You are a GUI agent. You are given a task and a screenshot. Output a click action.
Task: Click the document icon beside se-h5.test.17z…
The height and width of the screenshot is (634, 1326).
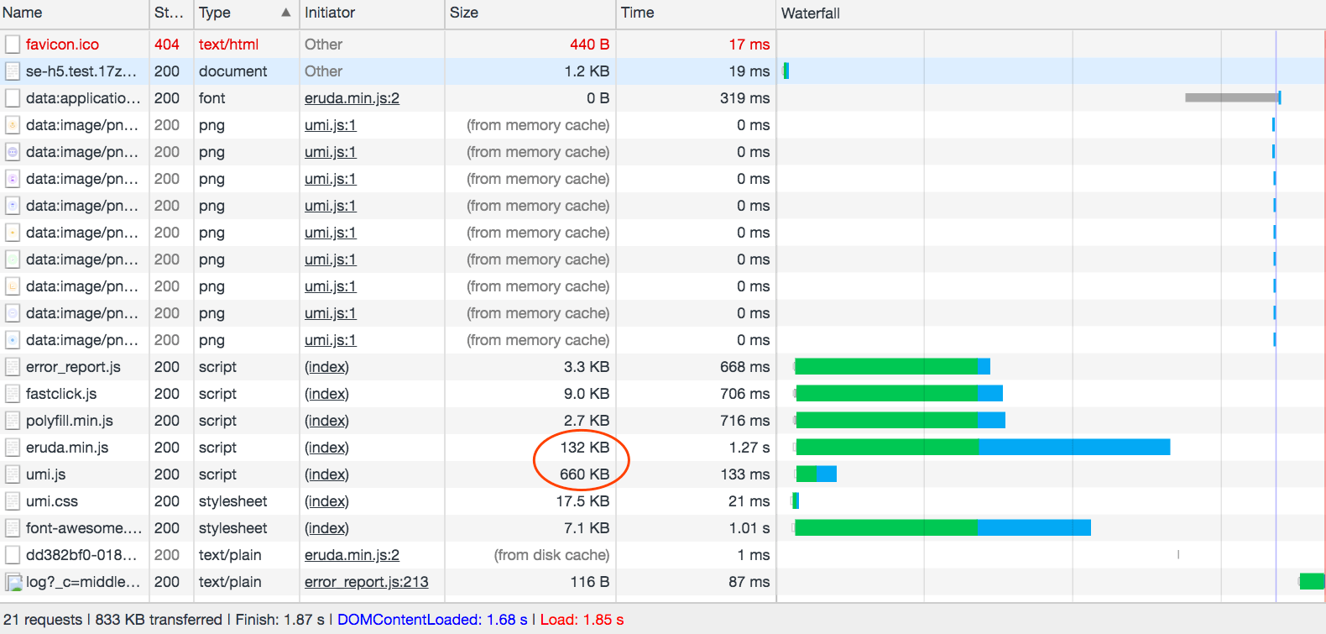pyautogui.click(x=13, y=71)
